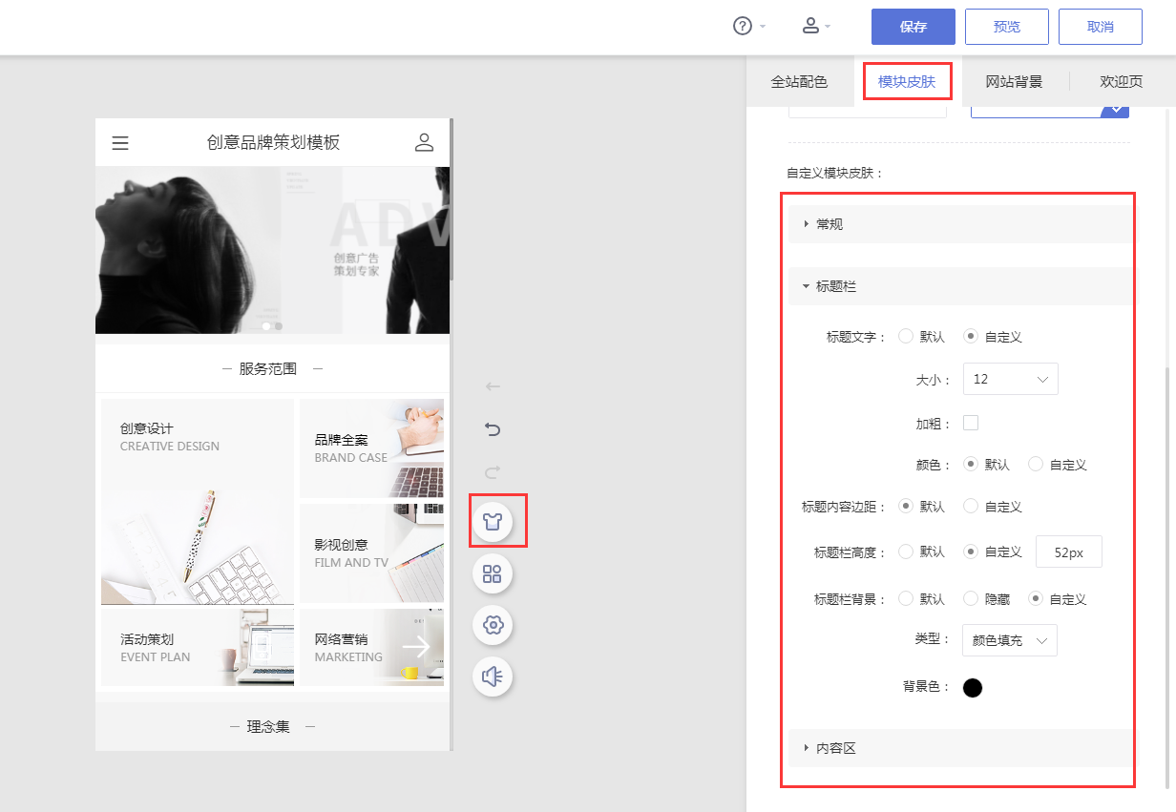Switch to the 欢迎页 tab

(1122, 82)
